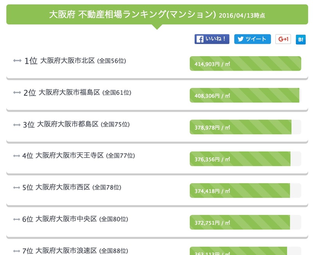Click the Twitter ツイート button
313x255 pixels.
(252, 39)
